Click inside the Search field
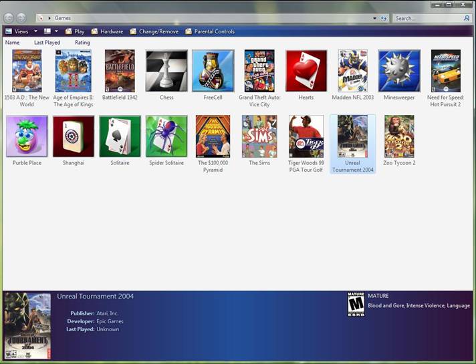Image resolution: width=476 pixels, height=364 pixels. tap(428, 18)
